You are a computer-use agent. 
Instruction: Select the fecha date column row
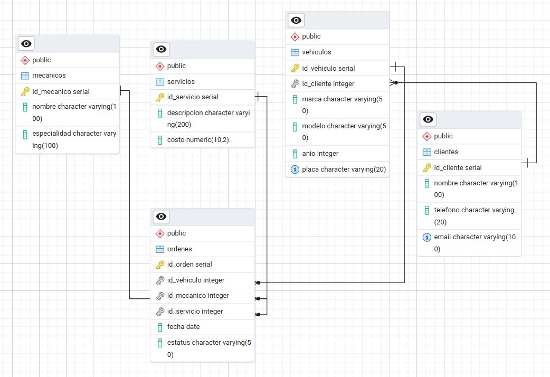[x=183, y=327]
